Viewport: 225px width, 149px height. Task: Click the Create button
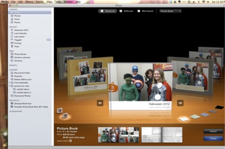[x=213, y=138]
